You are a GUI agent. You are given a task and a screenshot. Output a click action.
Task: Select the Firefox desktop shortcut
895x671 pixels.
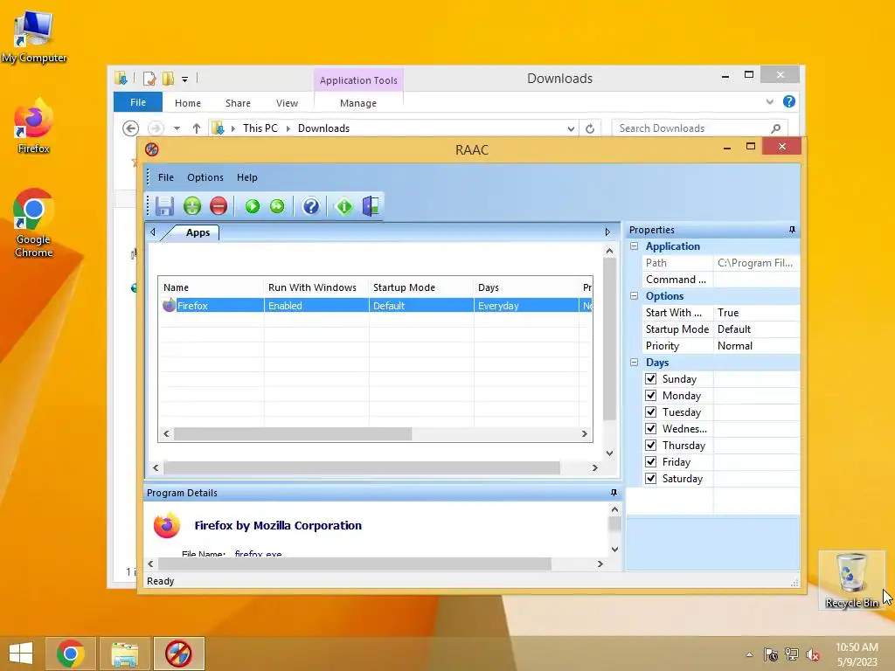pyautogui.click(x=34, y=126)
